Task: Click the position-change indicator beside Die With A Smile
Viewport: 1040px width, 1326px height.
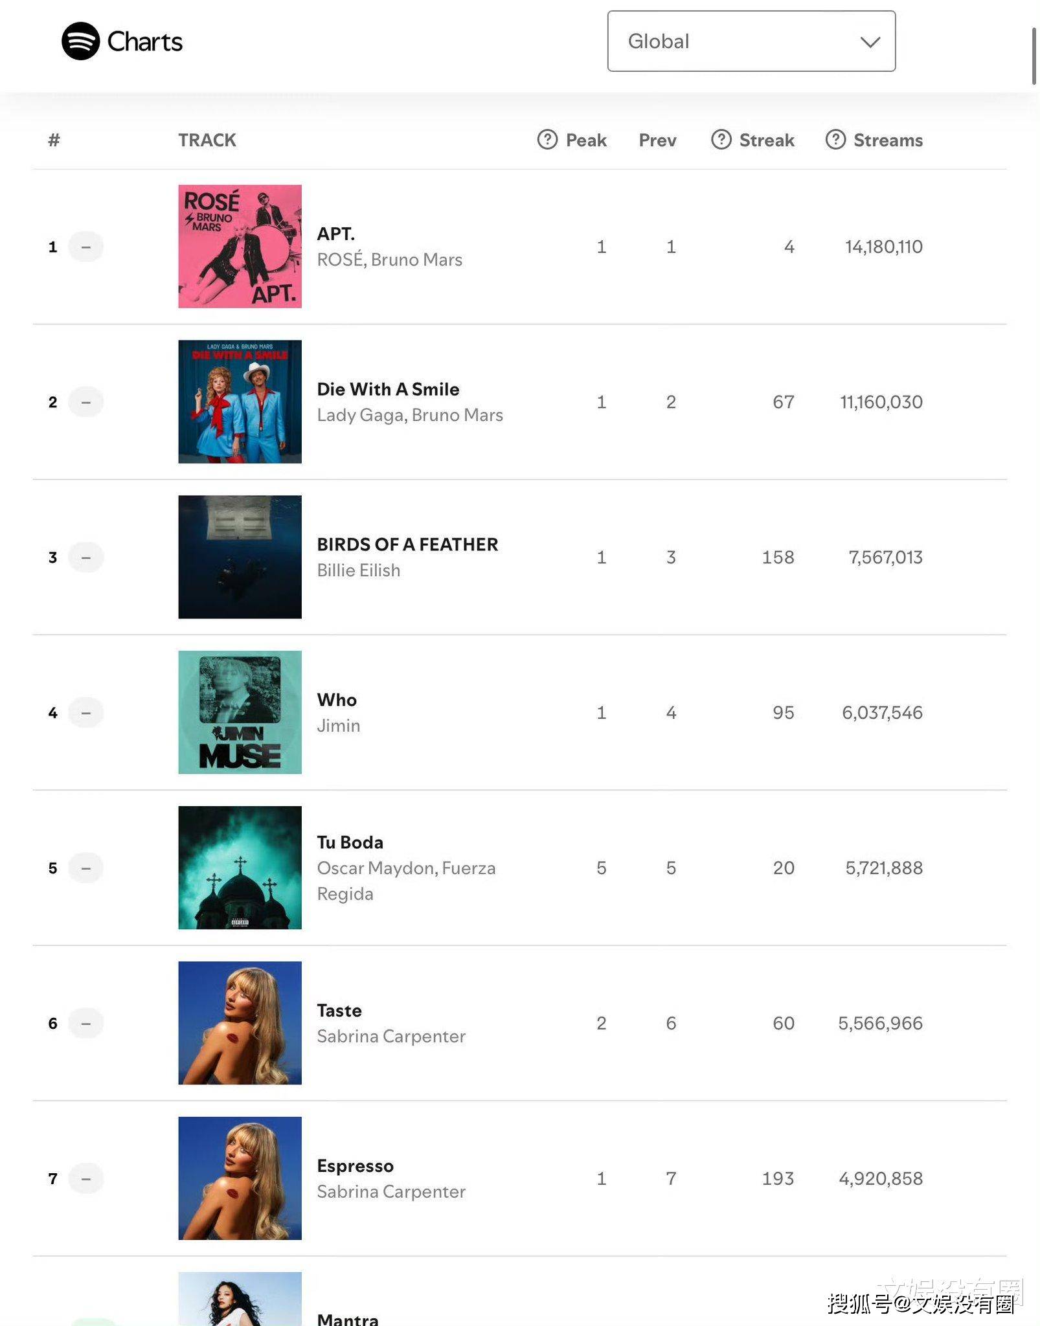Action: click(85, 402)
